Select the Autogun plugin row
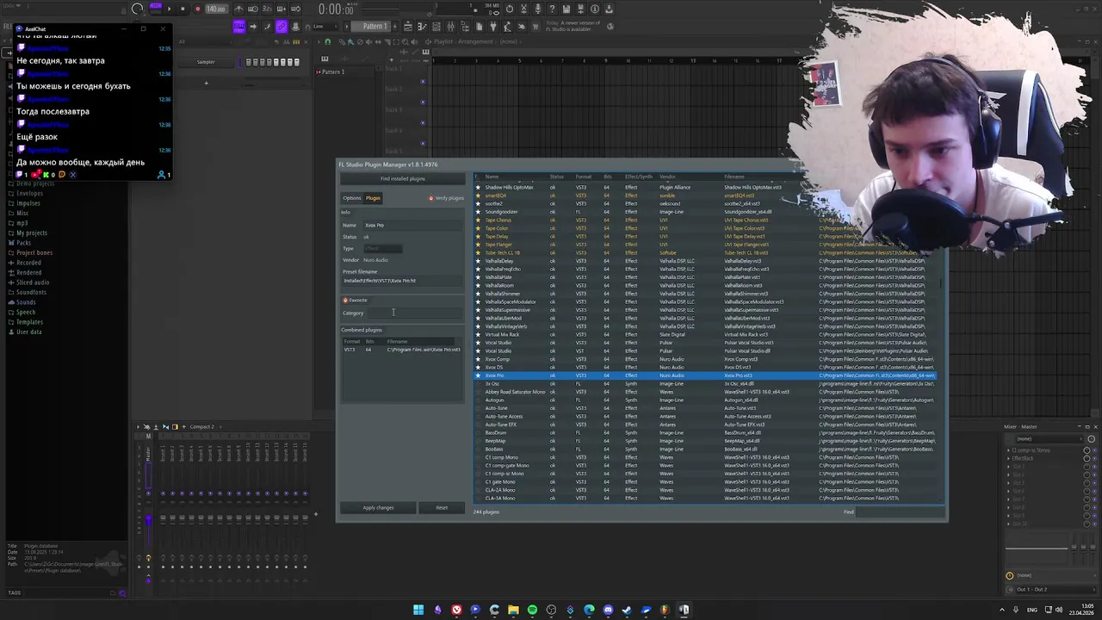The image size is (1102, 620). tap(706, 400)
